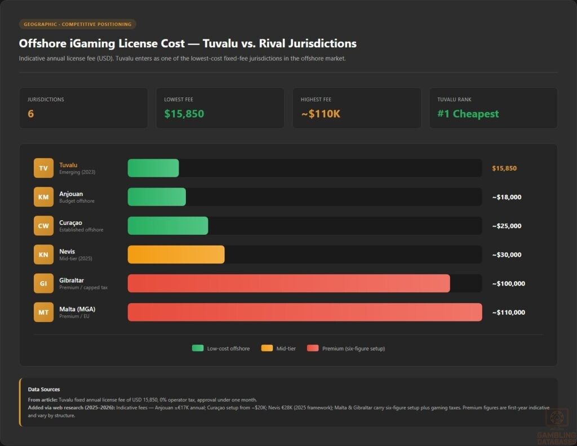Click the Established offshore subtitle

(81, 229)
